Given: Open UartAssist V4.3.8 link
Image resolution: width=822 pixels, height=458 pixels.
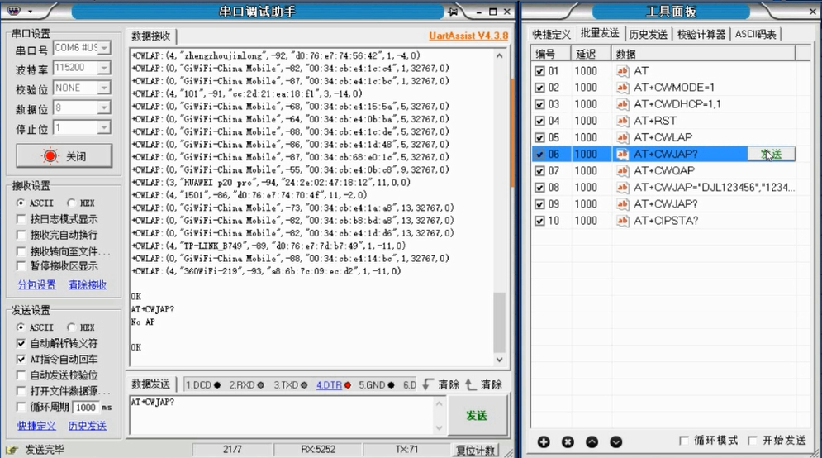Looking at the screenshot, I should [468, 36].
